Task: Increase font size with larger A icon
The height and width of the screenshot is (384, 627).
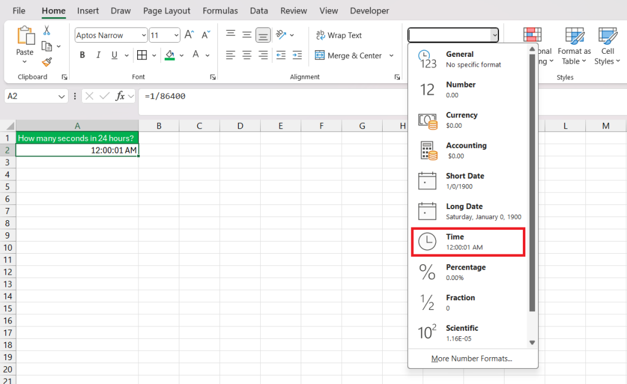Action: pos(189,35)
